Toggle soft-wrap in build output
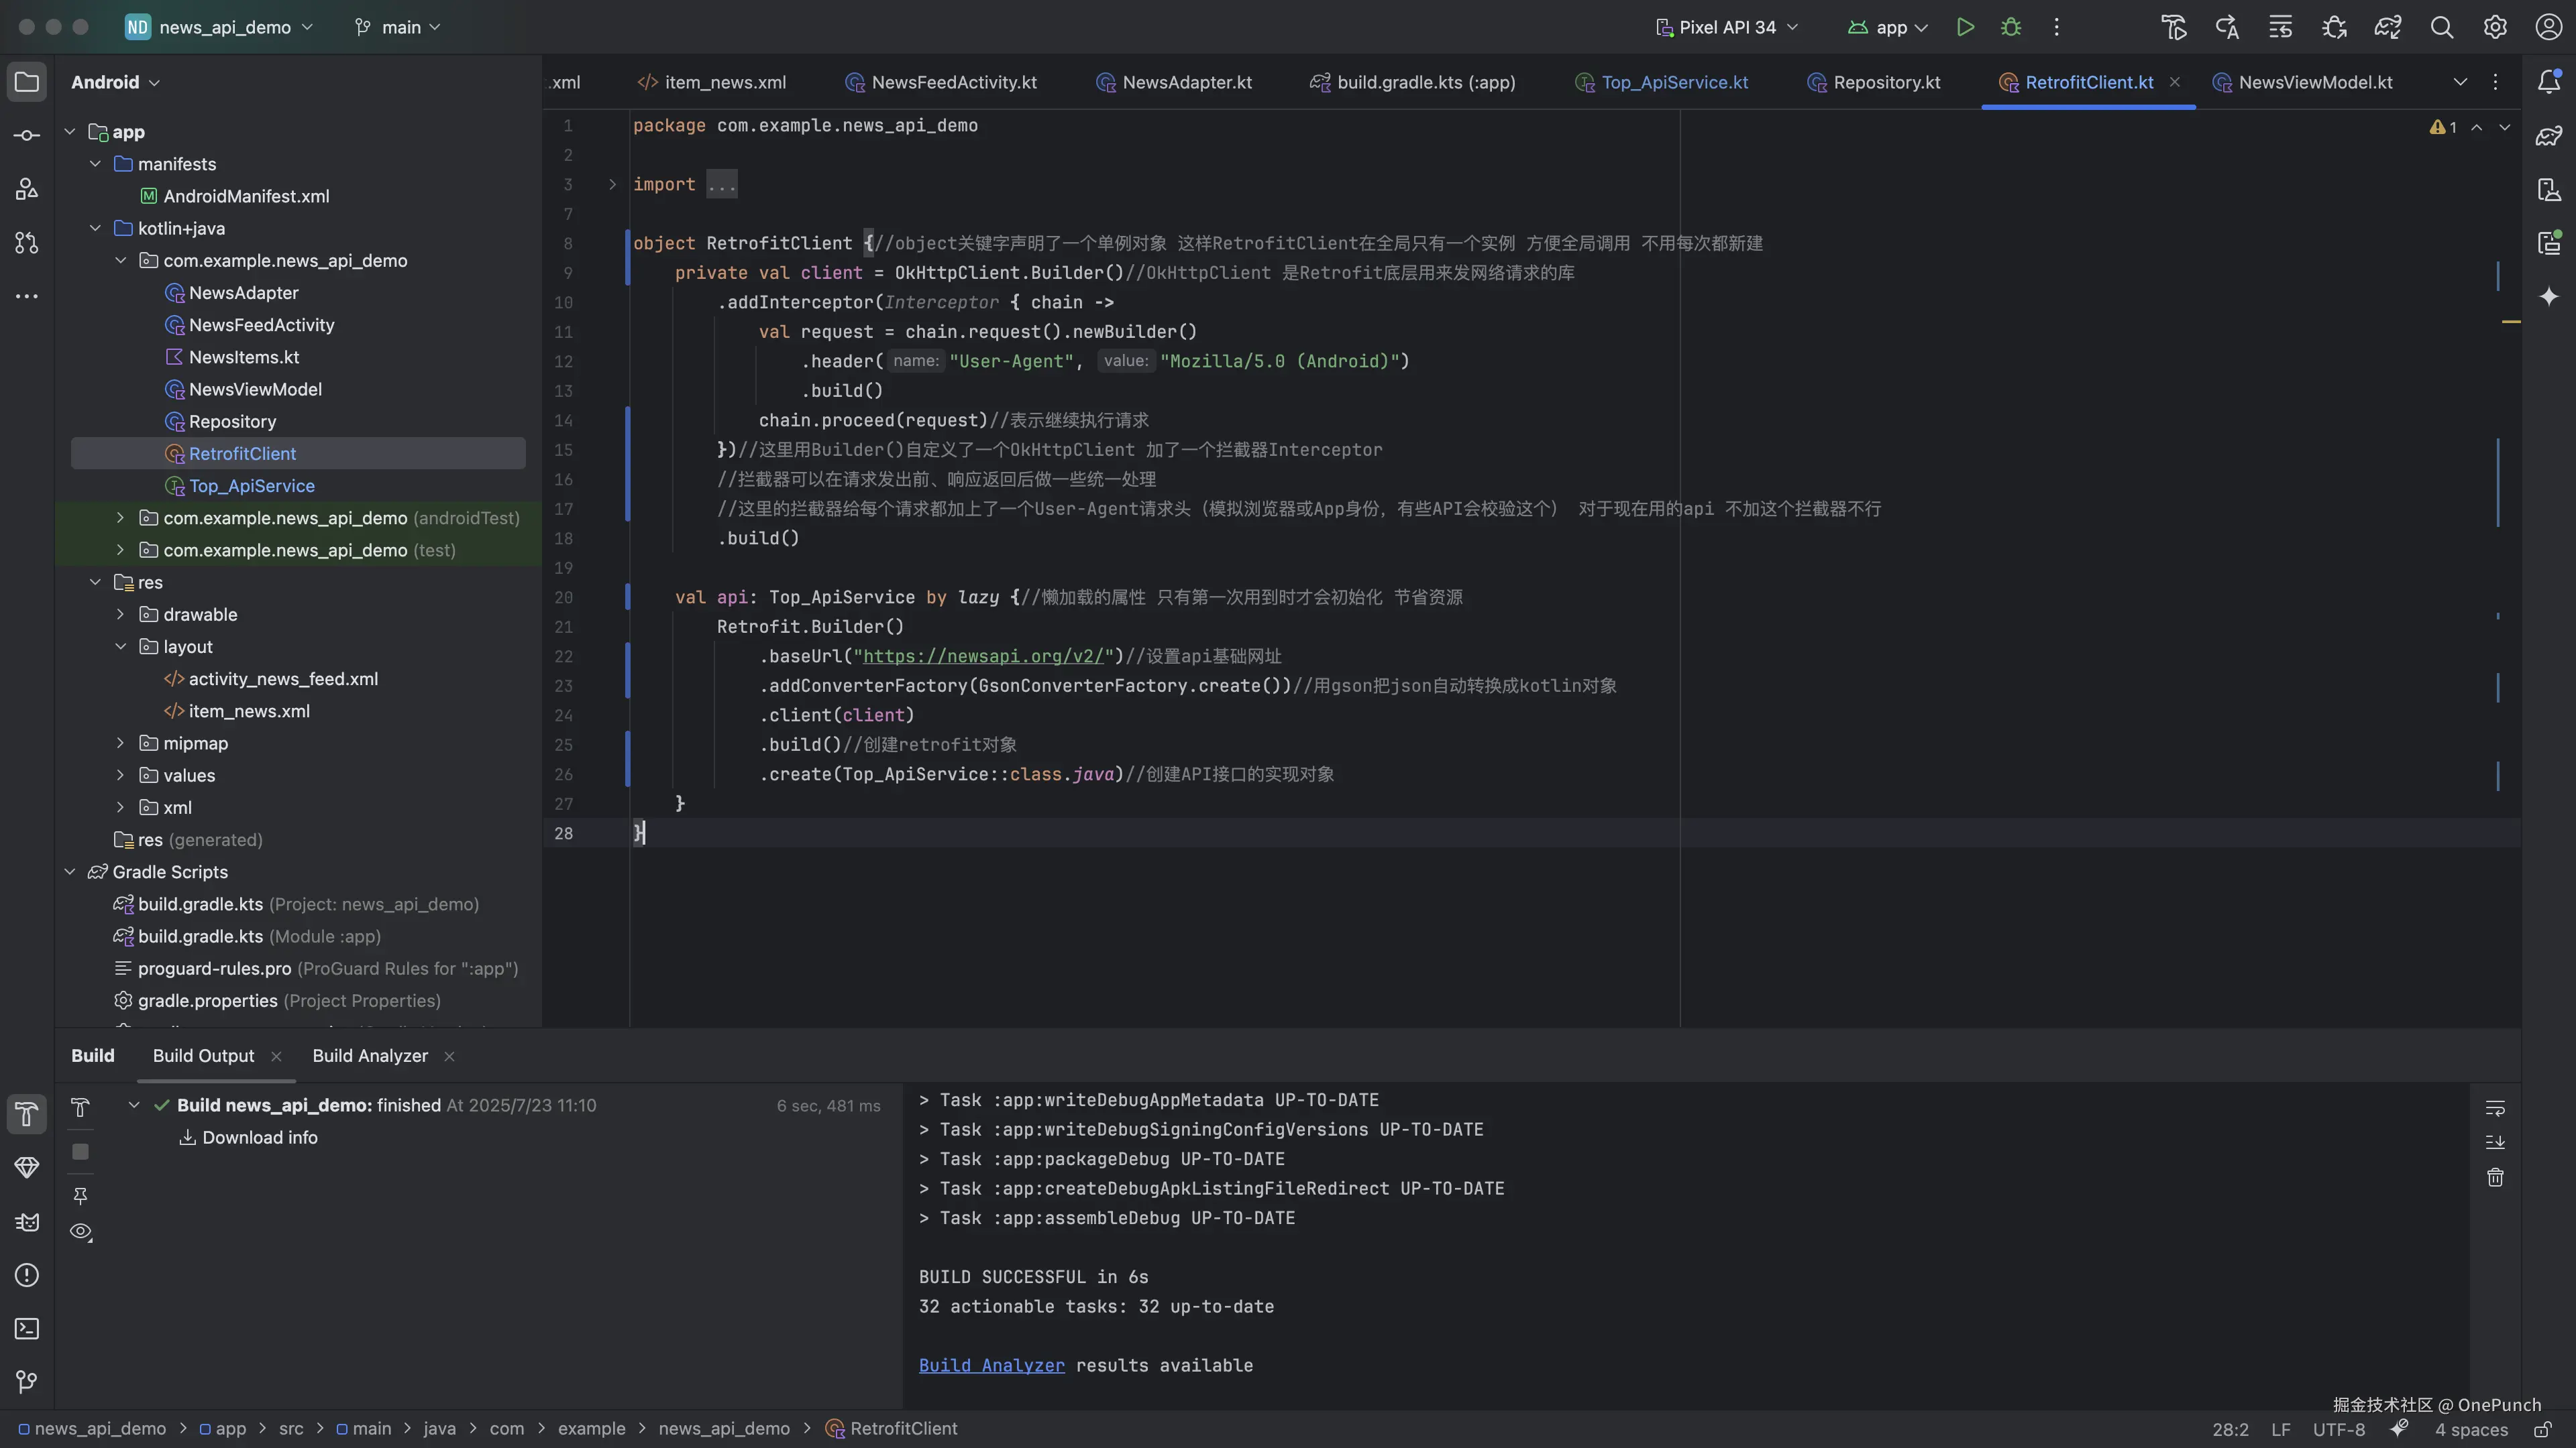This screenshot has width=2576, height=1448. coord(2495,1107)
